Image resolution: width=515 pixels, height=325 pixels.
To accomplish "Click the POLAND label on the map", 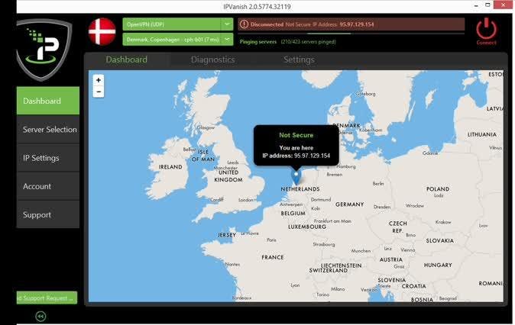I will tap(438, 189).
